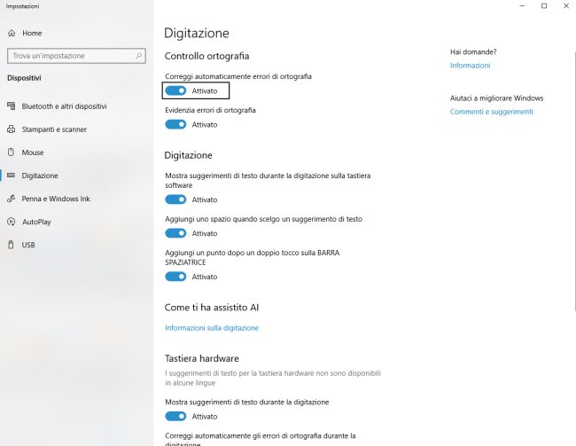The image size is (576, 446).
Task: Disable Correggi automaticamente errori di ortografia
Action: 175,90
